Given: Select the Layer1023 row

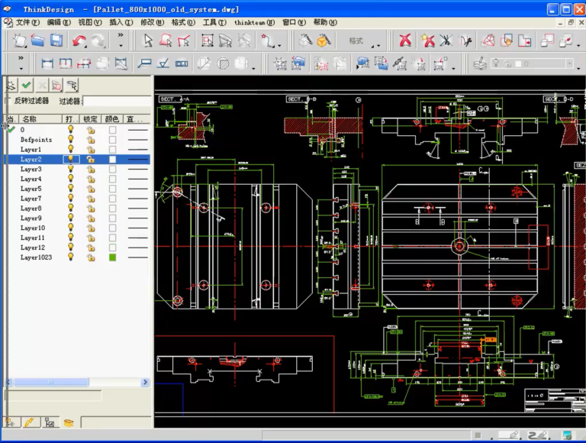Looking at the screenshot, I should (77, 257).
